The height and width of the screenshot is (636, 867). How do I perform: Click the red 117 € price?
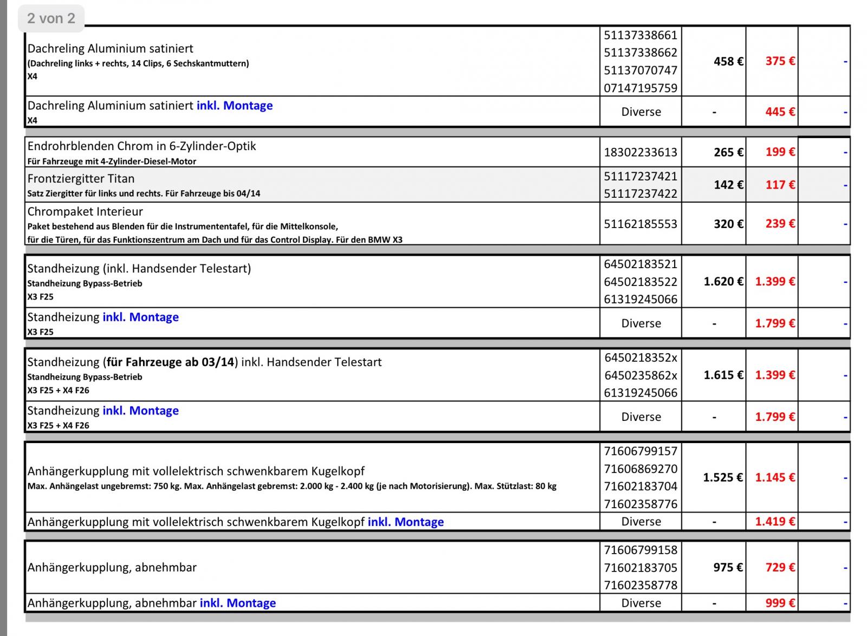coord(780,185)
